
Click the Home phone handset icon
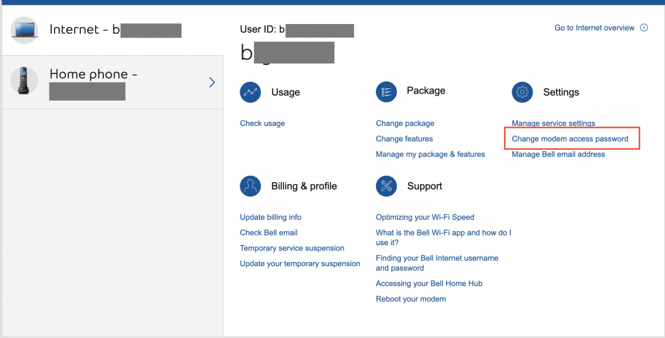pos(25,81)
